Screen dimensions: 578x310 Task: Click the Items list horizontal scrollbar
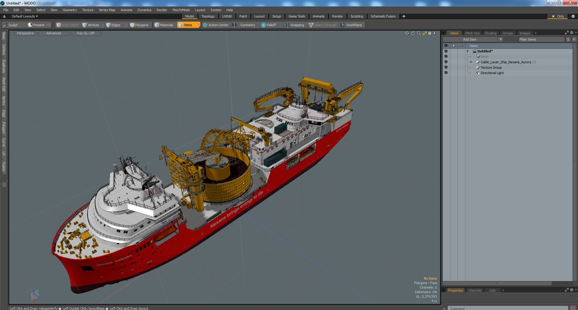tap(497, 283)
